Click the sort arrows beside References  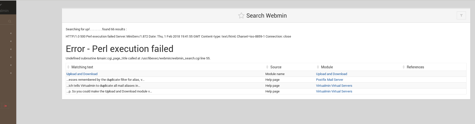(404, 67)
